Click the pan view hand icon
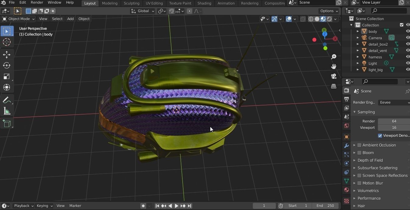The width and height of the screenshot is (410, 210). click(334, 66)
